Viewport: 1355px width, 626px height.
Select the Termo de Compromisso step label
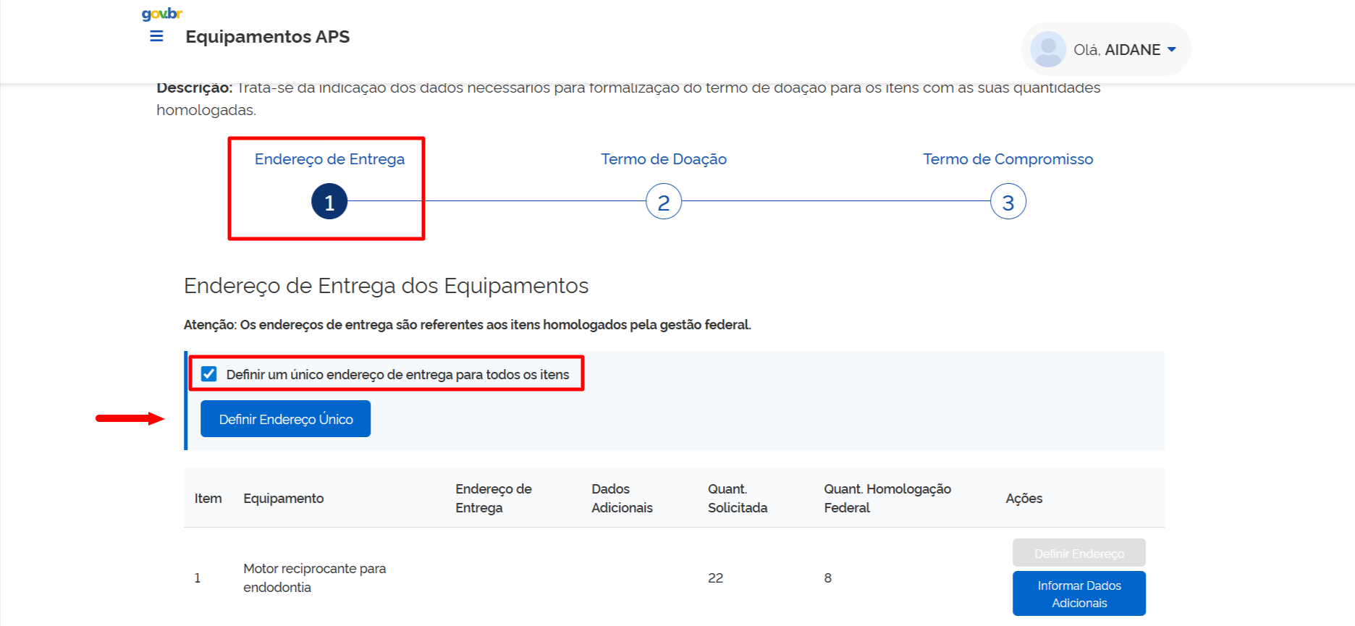[1008, 159]
